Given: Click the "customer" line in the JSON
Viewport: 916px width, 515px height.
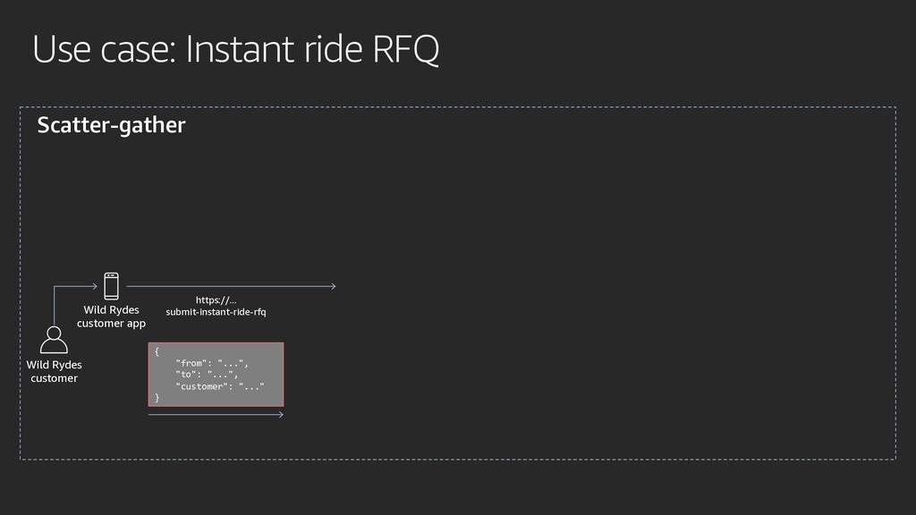Looking at the screenshot, I should tap(220, 386).
